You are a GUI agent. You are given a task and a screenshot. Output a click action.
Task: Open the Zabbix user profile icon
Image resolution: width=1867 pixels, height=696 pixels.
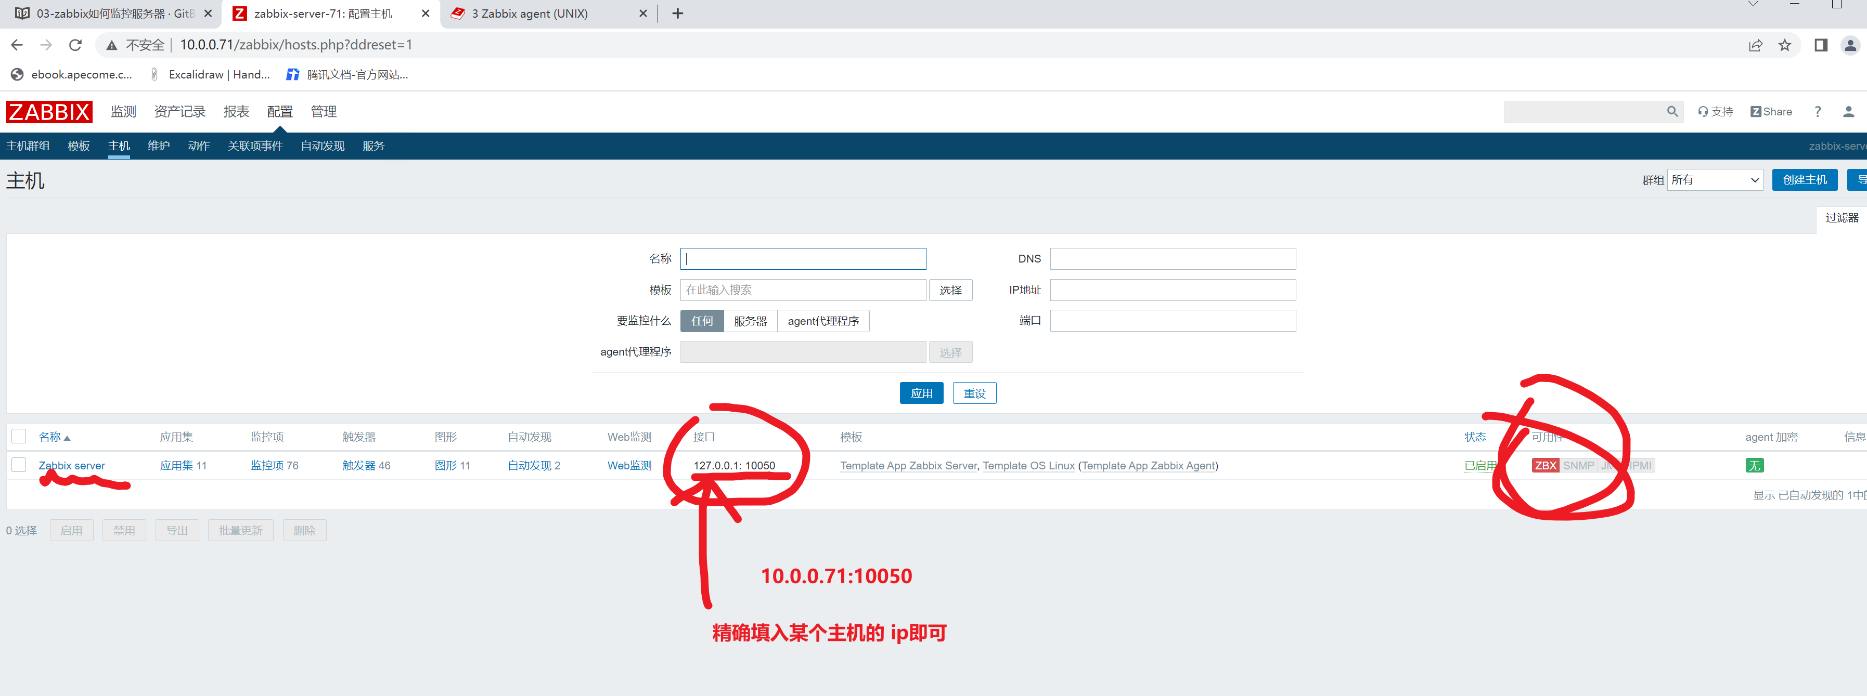click(x=1849, y=112)
